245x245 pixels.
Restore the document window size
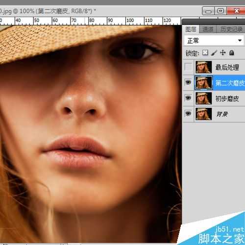[220, 11]
